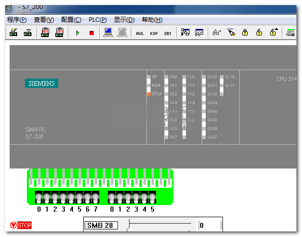Click the SMB 28 potentiometer slider thumb
The width and height of the screenshot is (302, 237).
[x=127, y=224]
